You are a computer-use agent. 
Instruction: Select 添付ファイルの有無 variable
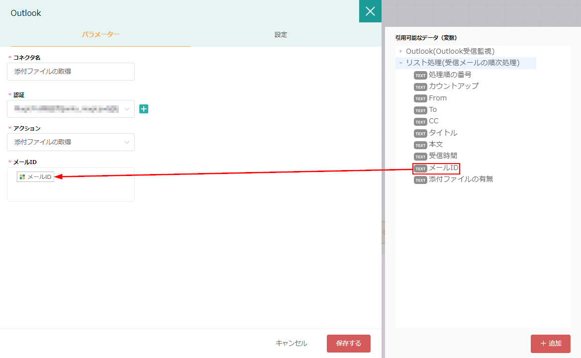tap(461, 179)
